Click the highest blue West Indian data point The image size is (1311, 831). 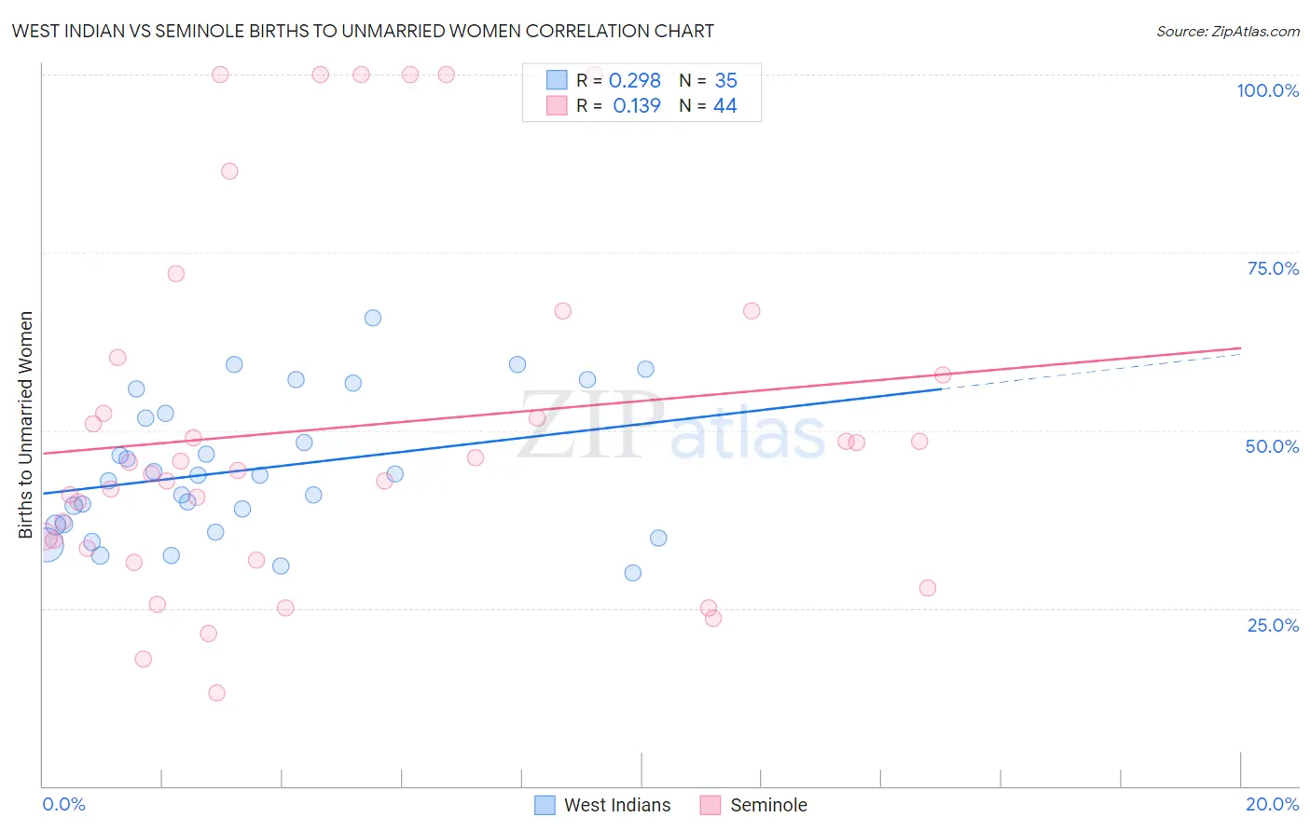point(373,318)
